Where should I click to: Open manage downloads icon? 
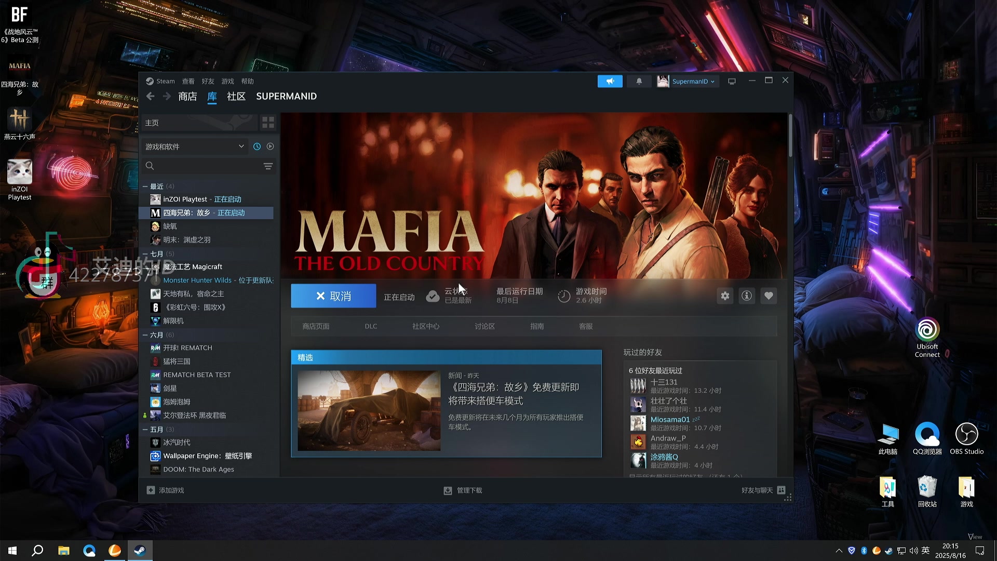448,490
